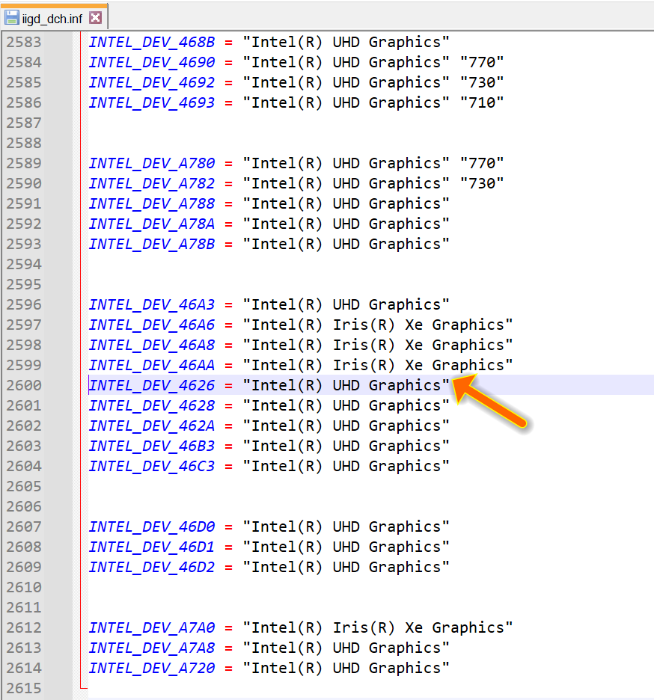Place cursor on INTEL_DEV_4626 key

point(152,385)
